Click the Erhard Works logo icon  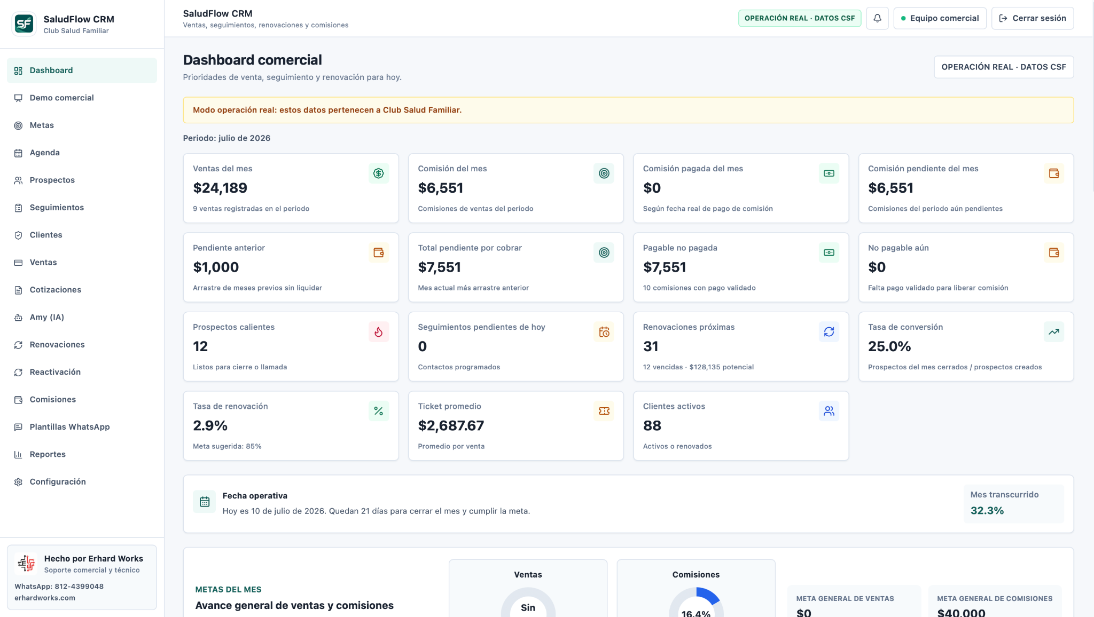click(x=26, y=564)
